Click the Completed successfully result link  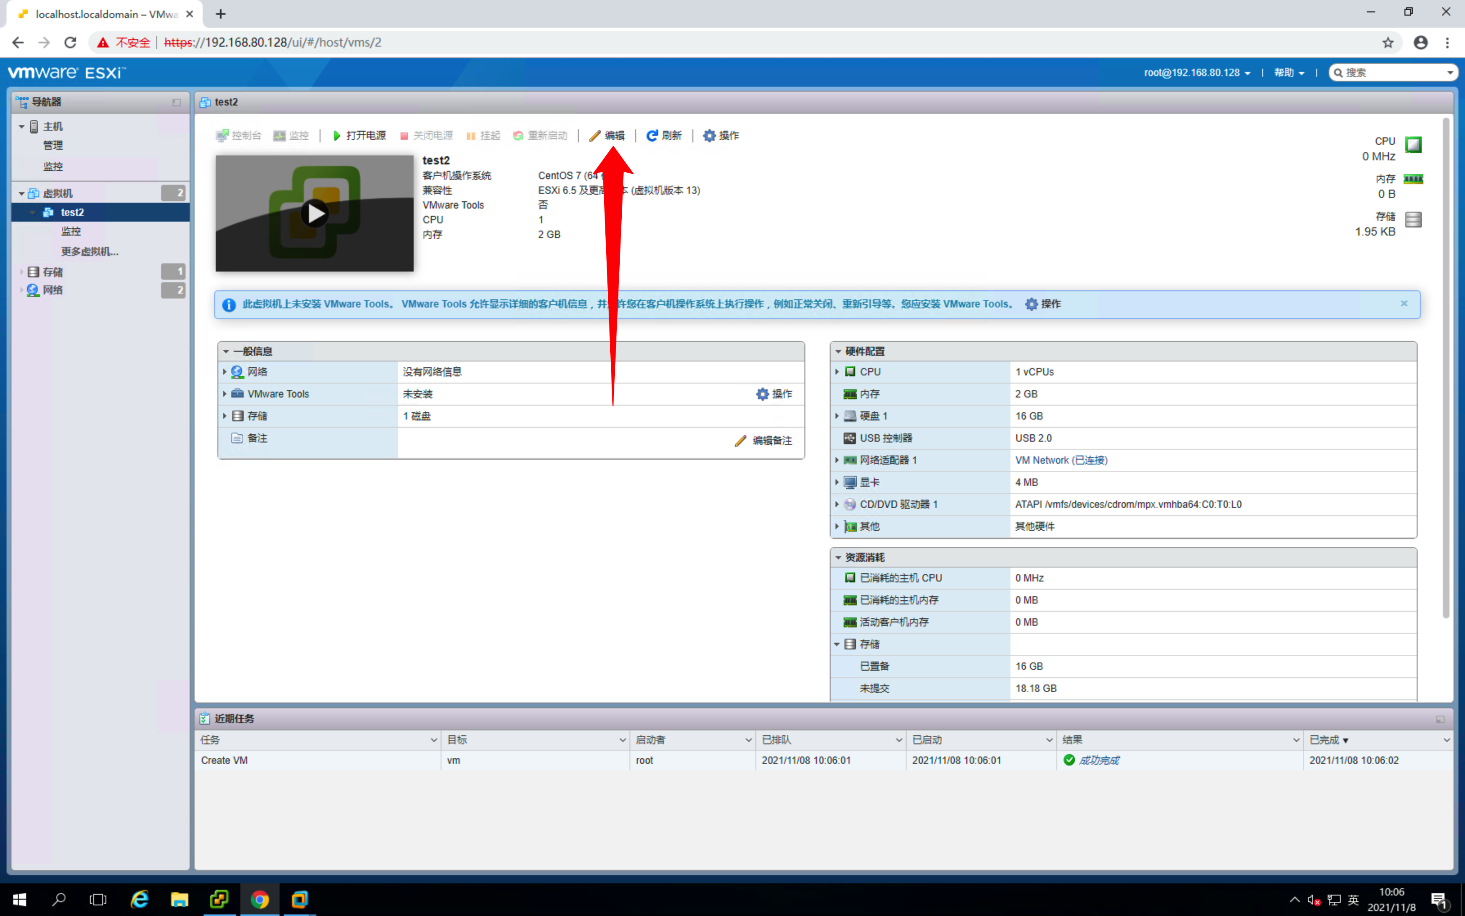1098,760
